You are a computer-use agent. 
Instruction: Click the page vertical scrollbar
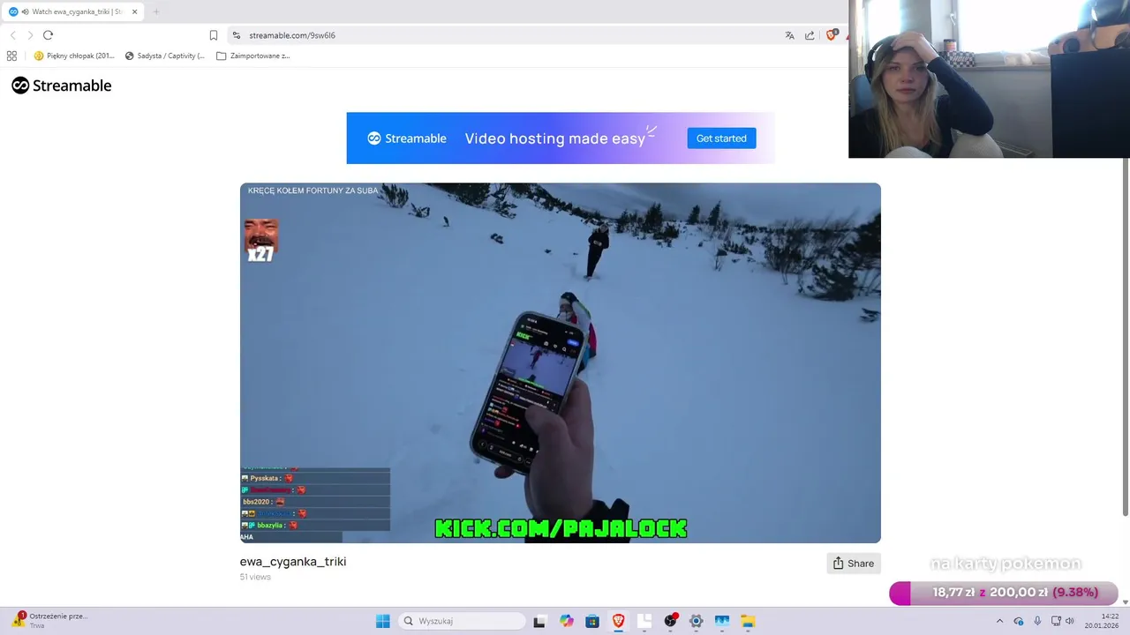(x=1125, y=335)
